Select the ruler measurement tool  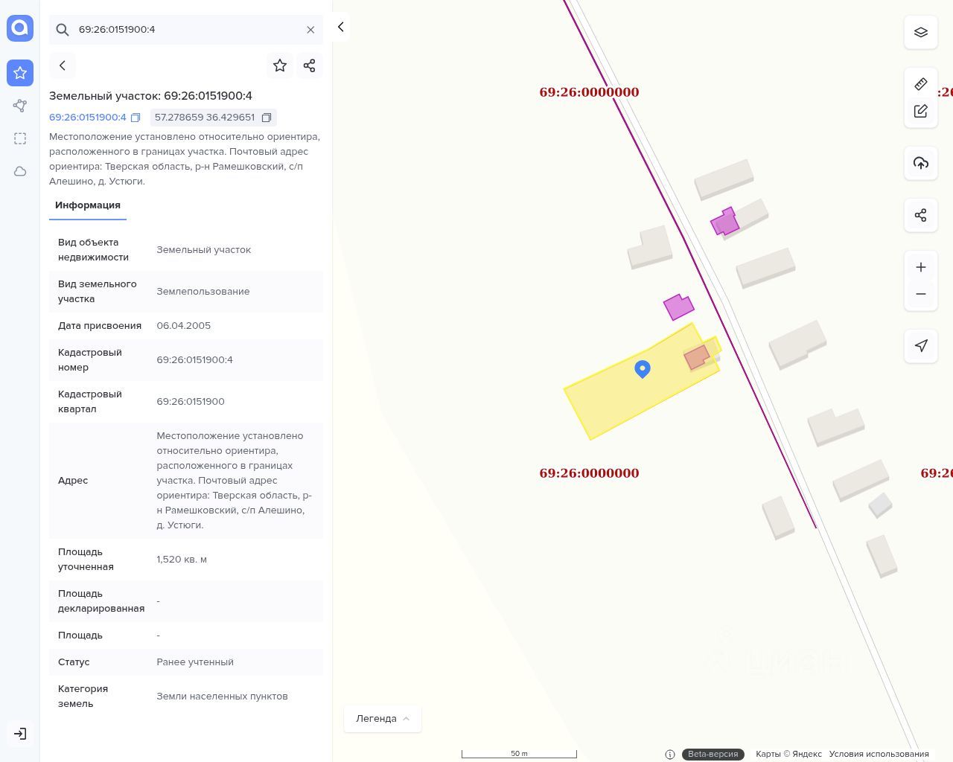click(921, 84)
